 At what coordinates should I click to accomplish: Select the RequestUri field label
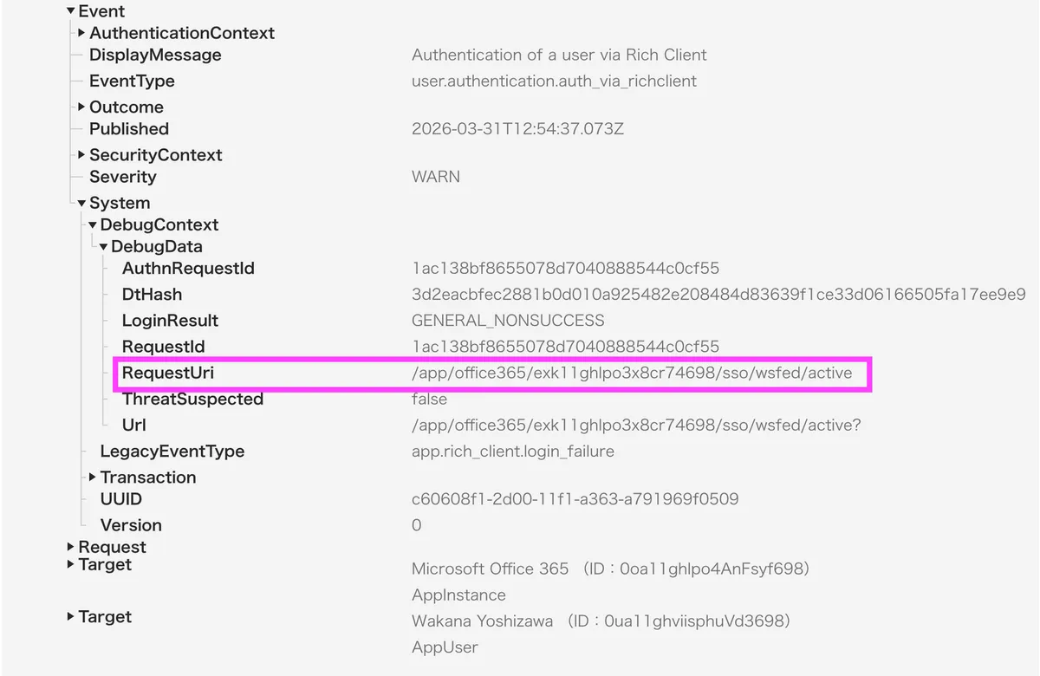pyautogui.click(x=167, y=373)
